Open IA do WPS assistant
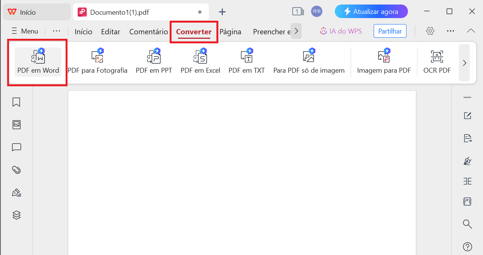 (x=341, y=31)
